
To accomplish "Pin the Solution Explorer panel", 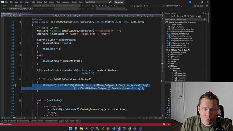I will (203, 13).
